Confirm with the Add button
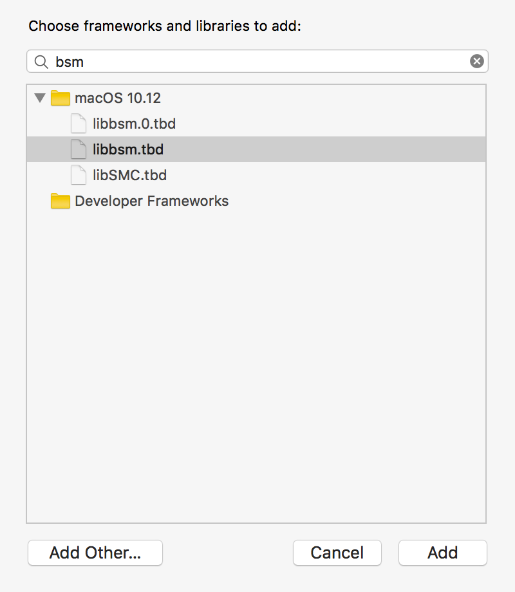This screenshot has height=592, width=515. [x=442, y=552]
